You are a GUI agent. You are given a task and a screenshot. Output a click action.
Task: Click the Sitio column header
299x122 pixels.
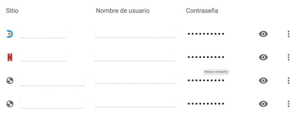click(x=12, y=11)
